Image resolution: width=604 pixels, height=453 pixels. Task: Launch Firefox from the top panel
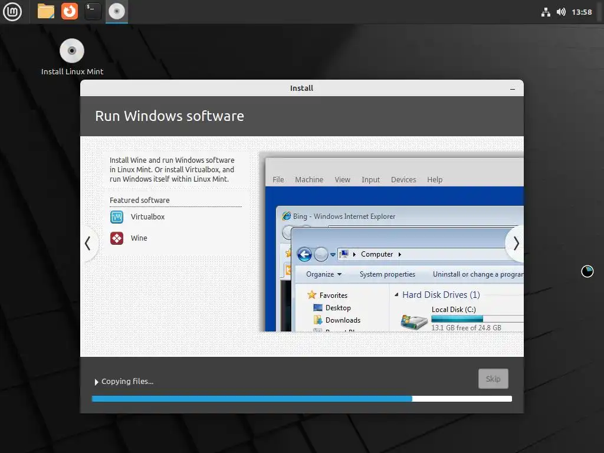click(70, 12)
